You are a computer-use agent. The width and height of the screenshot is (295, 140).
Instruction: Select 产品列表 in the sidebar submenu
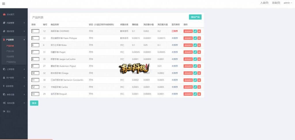tap(10, 46)
